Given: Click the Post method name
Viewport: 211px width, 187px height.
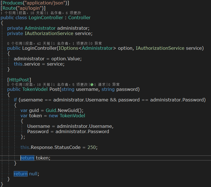Looking at the screenshot, I should point(55,89).
